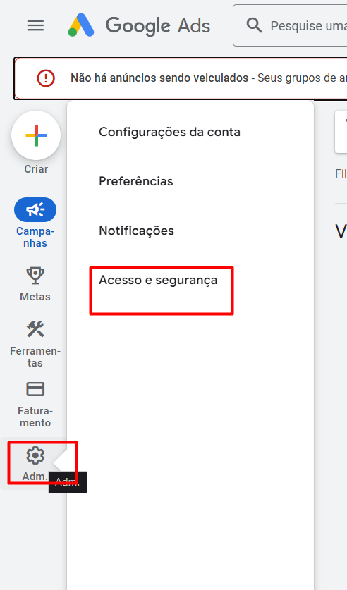Click the 'Não há anúncios sendo veiculados' alert
Image resolution: width=347 pixels, height=590 pixels.
[x=181, y=78]
